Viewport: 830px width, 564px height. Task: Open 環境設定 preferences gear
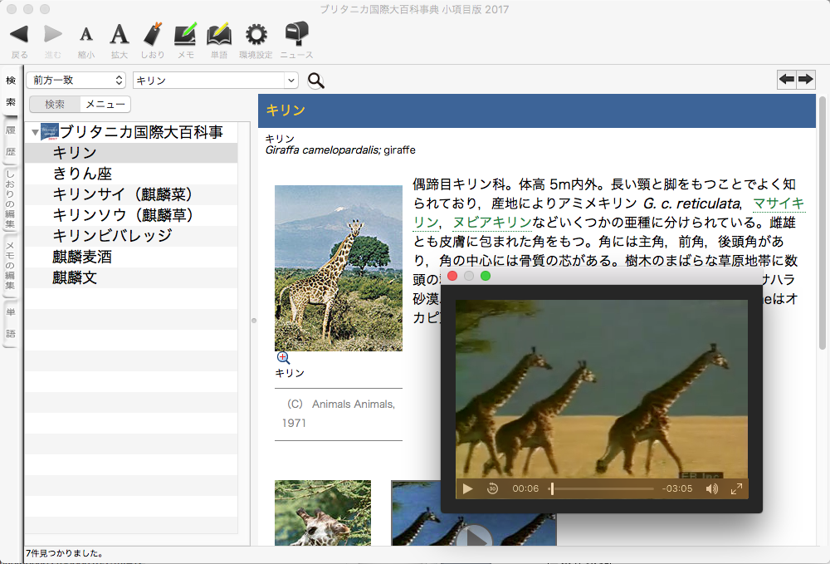click(256, 35)
